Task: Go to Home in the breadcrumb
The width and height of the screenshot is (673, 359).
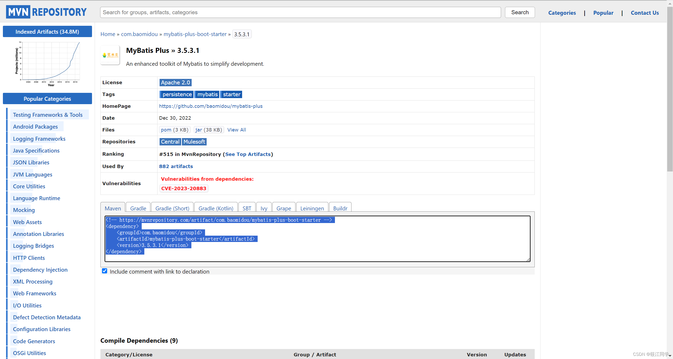Action: click(x=108, y=34)
